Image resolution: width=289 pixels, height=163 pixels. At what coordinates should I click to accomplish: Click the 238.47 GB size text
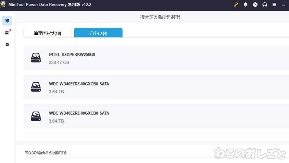59,62
